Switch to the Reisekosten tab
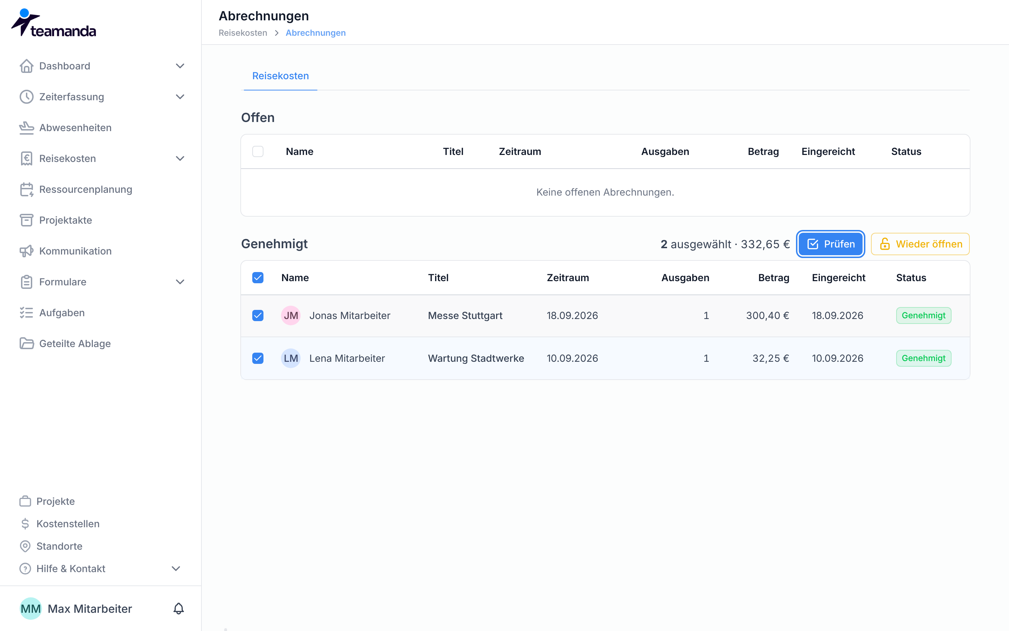Viewport: 1009px width, 631px height. click(281, 76)
